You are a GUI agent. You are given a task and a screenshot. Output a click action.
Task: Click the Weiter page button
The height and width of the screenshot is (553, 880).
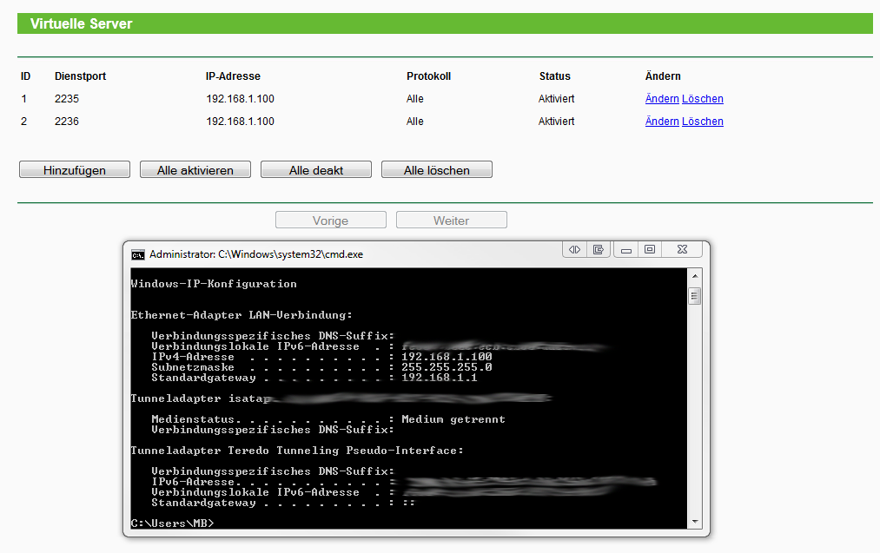coord(451,221)
